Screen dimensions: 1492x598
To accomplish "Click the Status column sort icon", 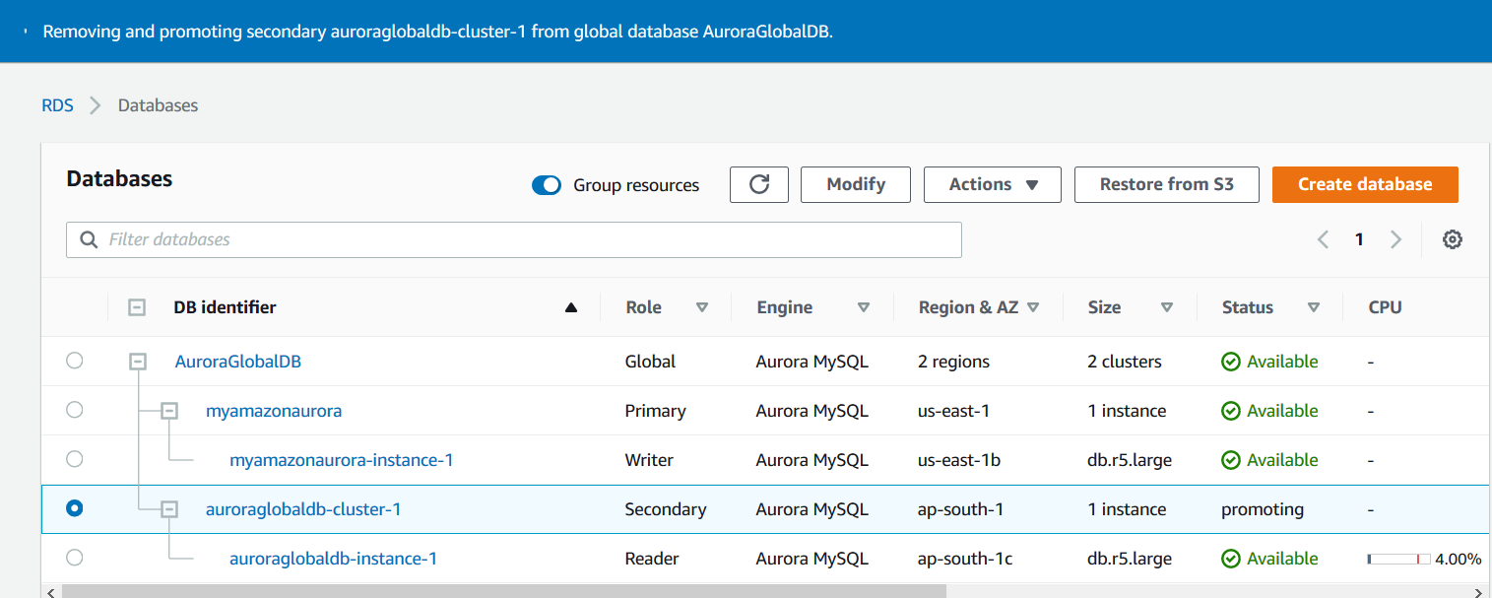I will (1313, 307).
